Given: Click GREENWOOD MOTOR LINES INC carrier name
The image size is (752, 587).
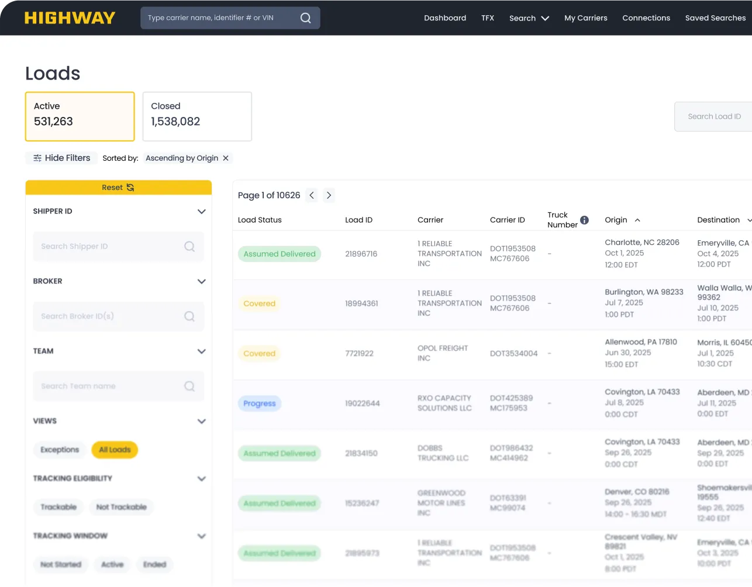Looking at the screenshot, I should (x=441, y=503).
